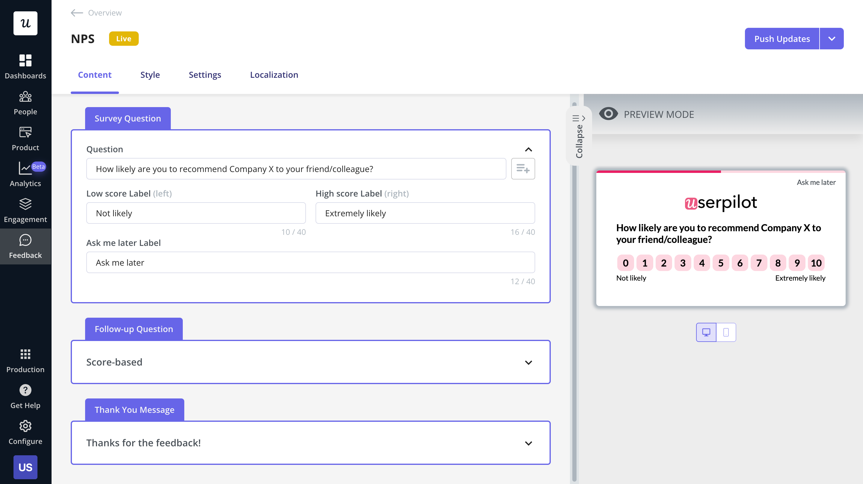Open the Dashboards section in sidebar
This screenshot has height=484, width=863.
coord(25,65)
